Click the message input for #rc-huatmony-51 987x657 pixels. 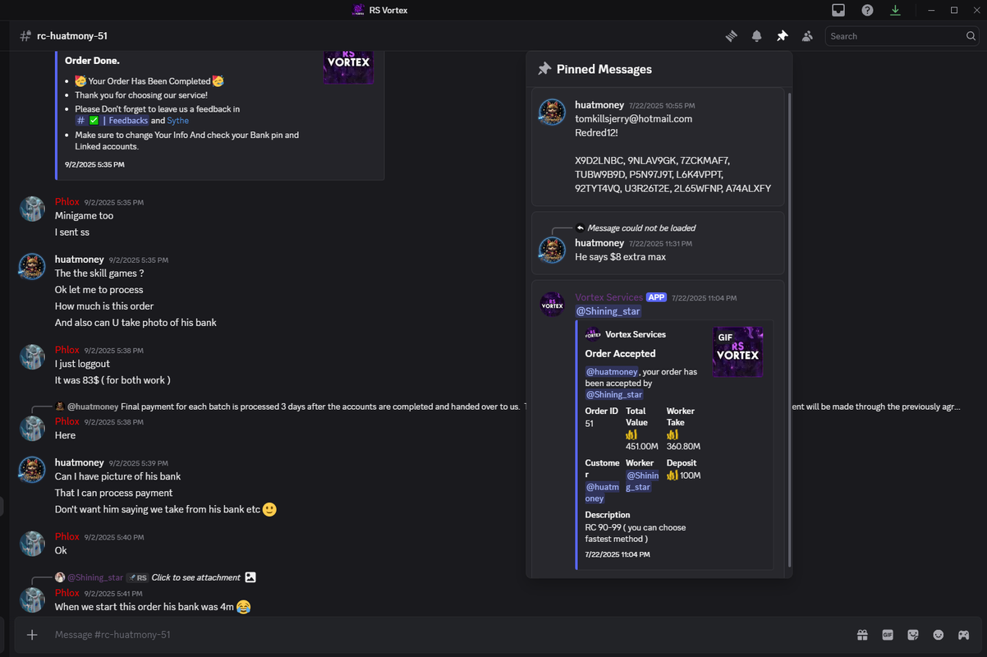click(x=443, y=635)
